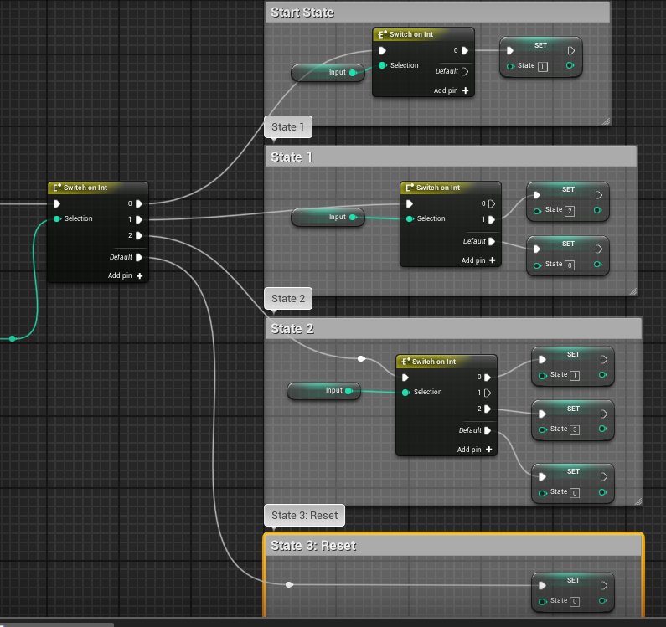Click Add pin on the leftmost Switch on Int node
Viewport: 666px width, 627px height.
[x=125, y=275]
